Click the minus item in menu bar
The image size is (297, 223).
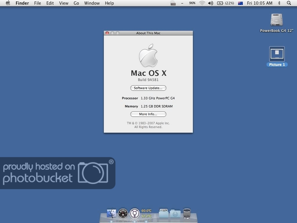182,3
